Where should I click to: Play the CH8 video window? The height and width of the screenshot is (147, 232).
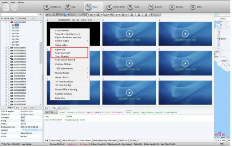tap(129, 93)
